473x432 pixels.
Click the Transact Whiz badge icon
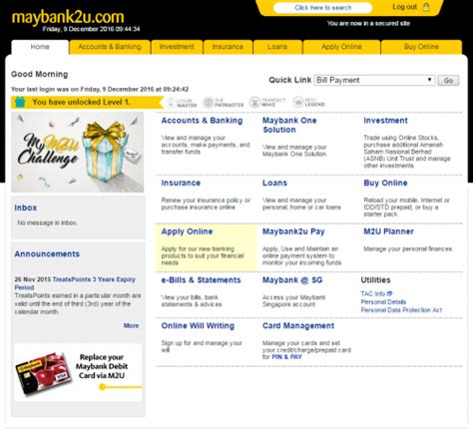pyautogui.click(x=254, y=102)
